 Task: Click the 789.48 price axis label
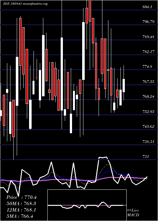(148, 37)
